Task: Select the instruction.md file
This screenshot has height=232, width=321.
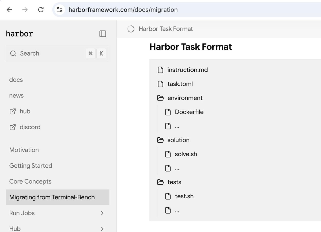Action: point(187,70)
